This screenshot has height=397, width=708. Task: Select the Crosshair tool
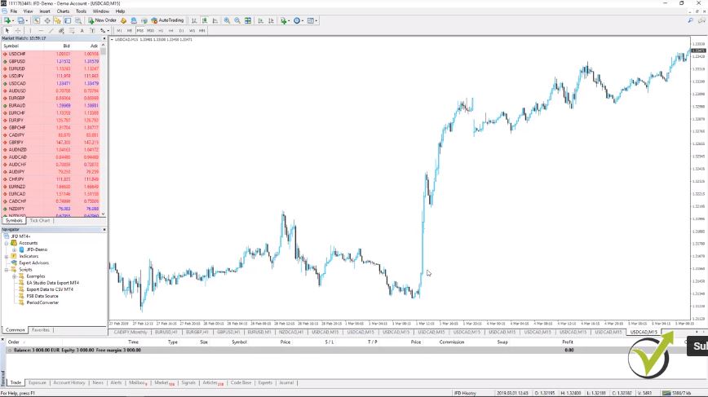[x=18, y=31]
